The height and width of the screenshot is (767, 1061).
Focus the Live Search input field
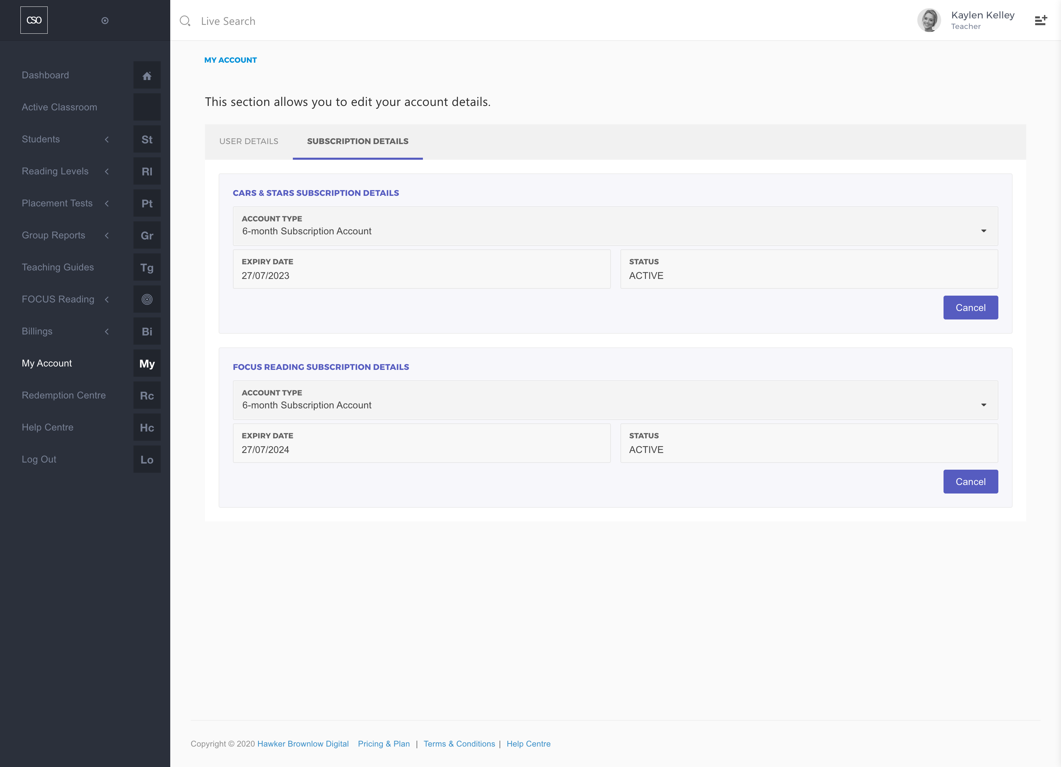(x=228, y=21)
